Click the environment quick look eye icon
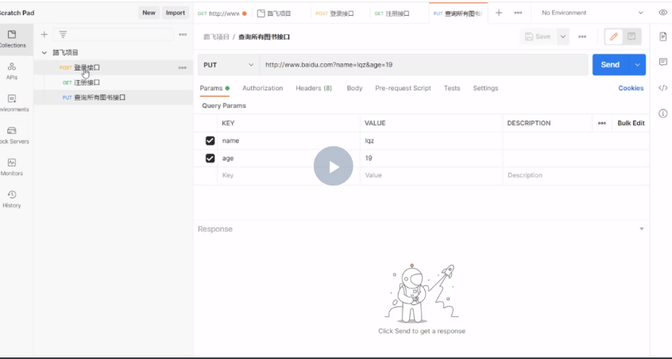The height and width of the screenshot is (359, 672). pos(663,13)
